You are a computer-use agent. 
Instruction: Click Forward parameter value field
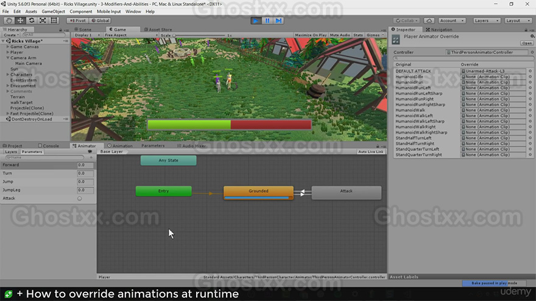(x=85, y=165)
